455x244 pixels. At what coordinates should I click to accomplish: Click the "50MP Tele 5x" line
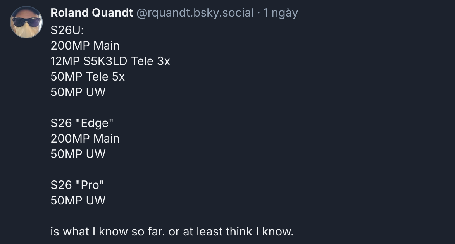pos(88,77)
